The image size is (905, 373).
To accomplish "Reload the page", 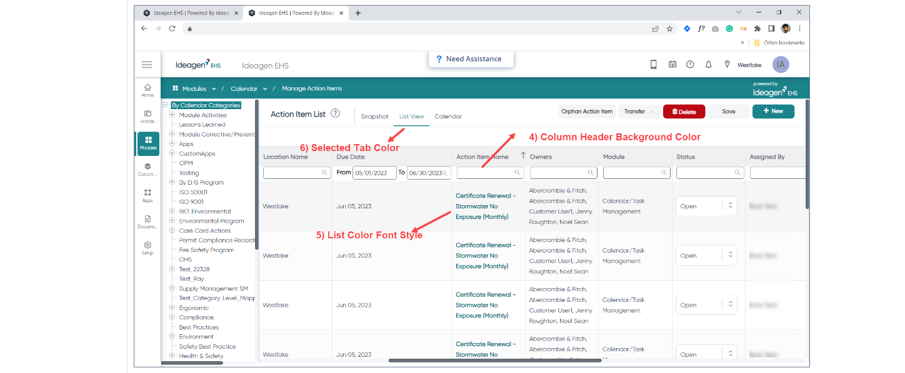I will (x=172, y=29).
